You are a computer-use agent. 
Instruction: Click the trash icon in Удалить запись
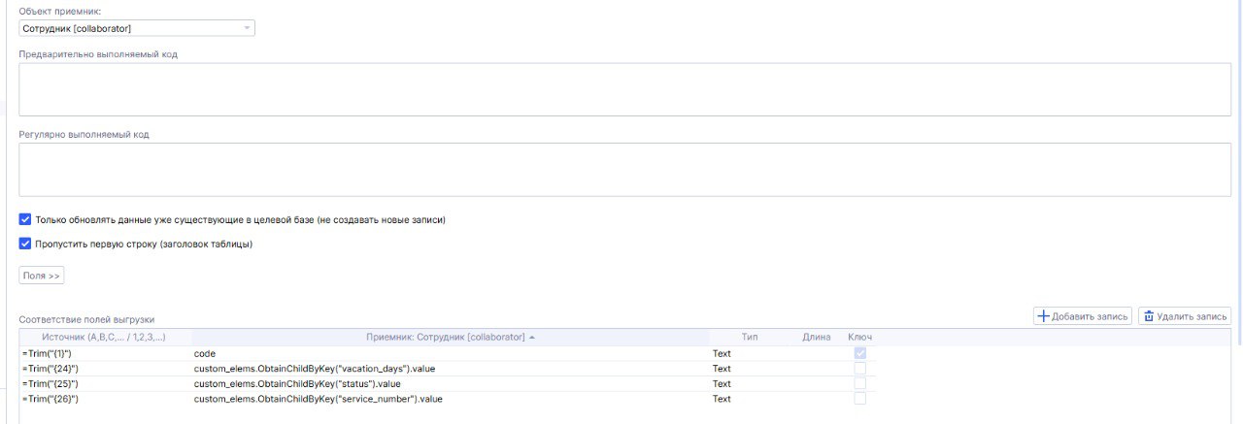(1149, 316)
